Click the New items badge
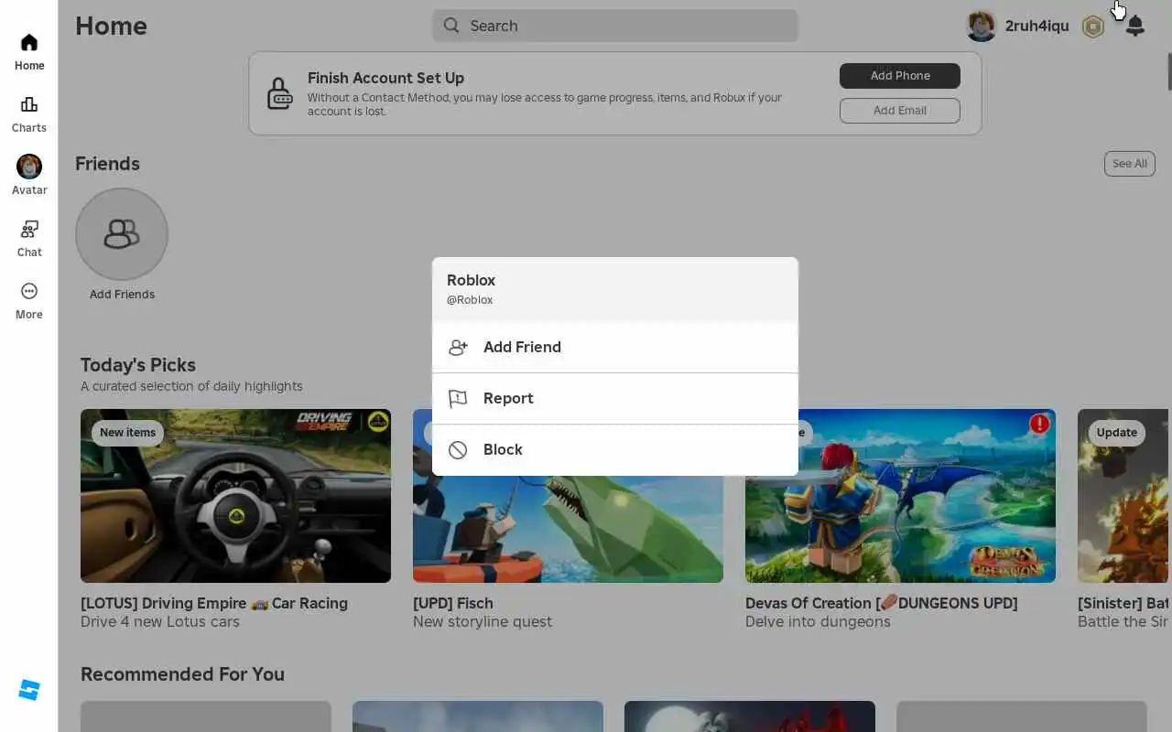 127,433
